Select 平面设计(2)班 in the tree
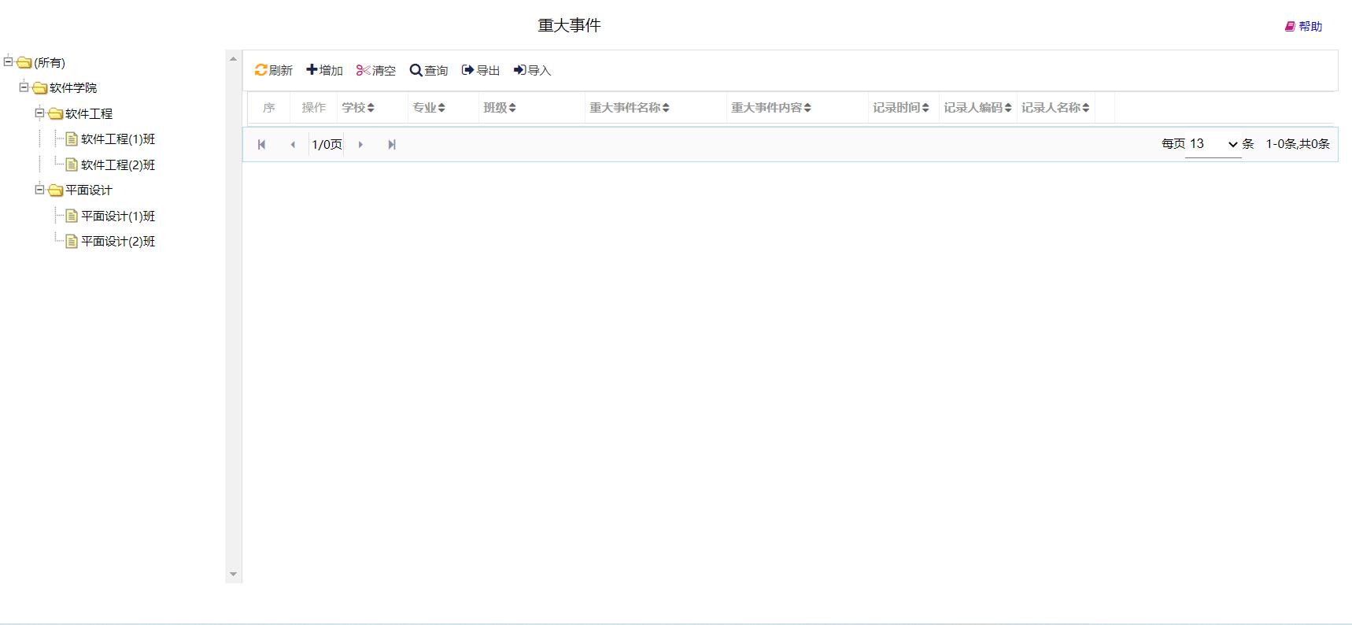 pos(118,242)
